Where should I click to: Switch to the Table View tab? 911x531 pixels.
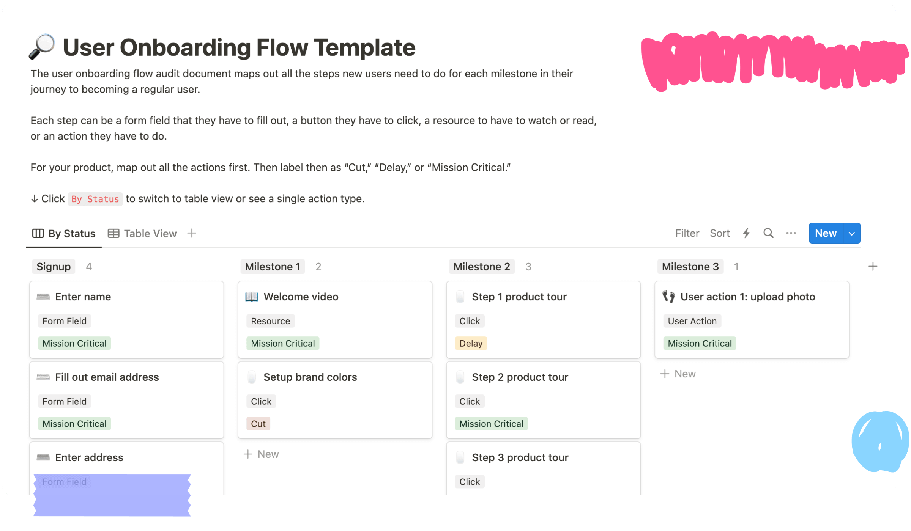click(x=142, y=234)
